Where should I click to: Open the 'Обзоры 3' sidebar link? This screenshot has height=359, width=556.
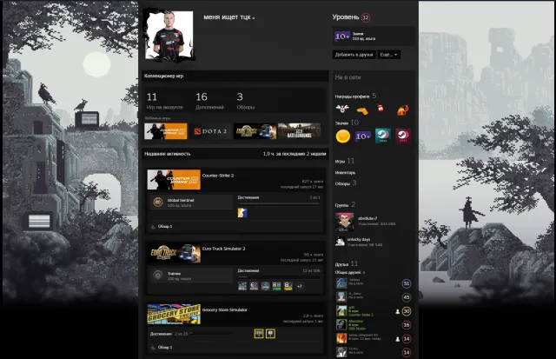(346, 183)
